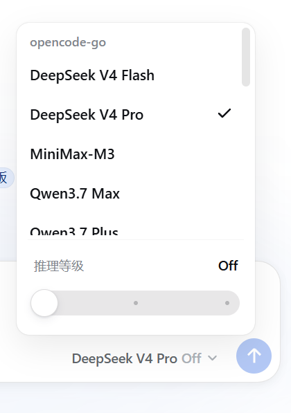Expand the model selector chevron
This screenshot has height=413, width=291.
pyautogui.click(x=212, y=358)
